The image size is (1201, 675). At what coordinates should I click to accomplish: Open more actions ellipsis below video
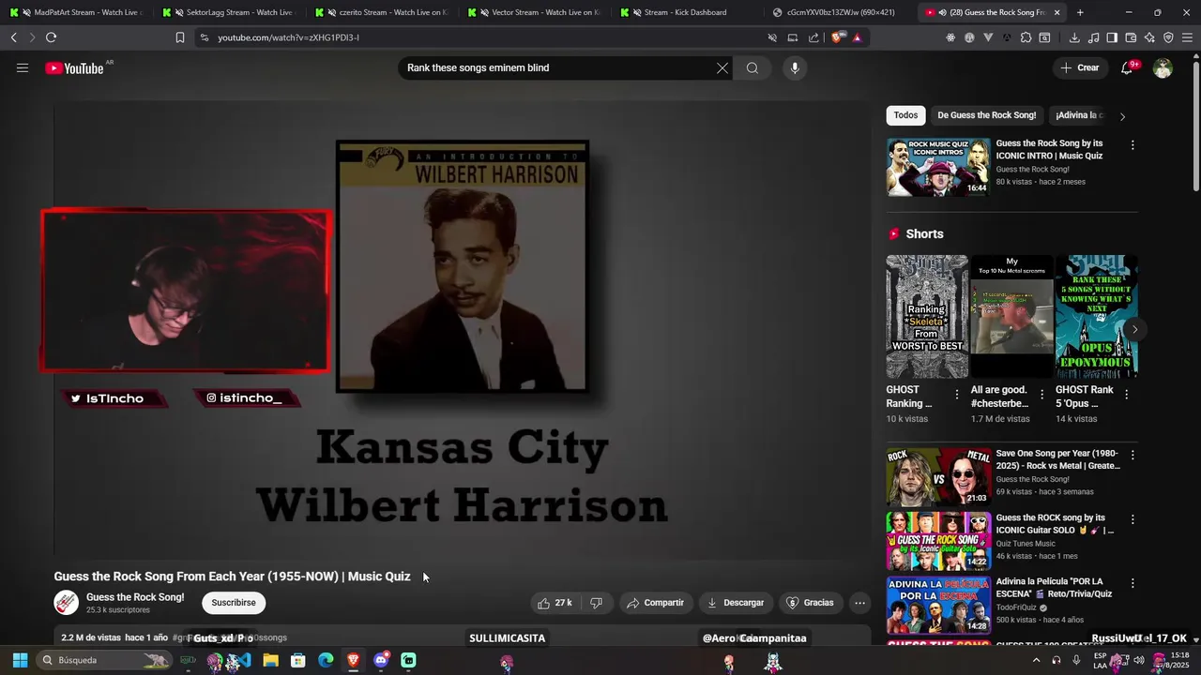point(859,603)
